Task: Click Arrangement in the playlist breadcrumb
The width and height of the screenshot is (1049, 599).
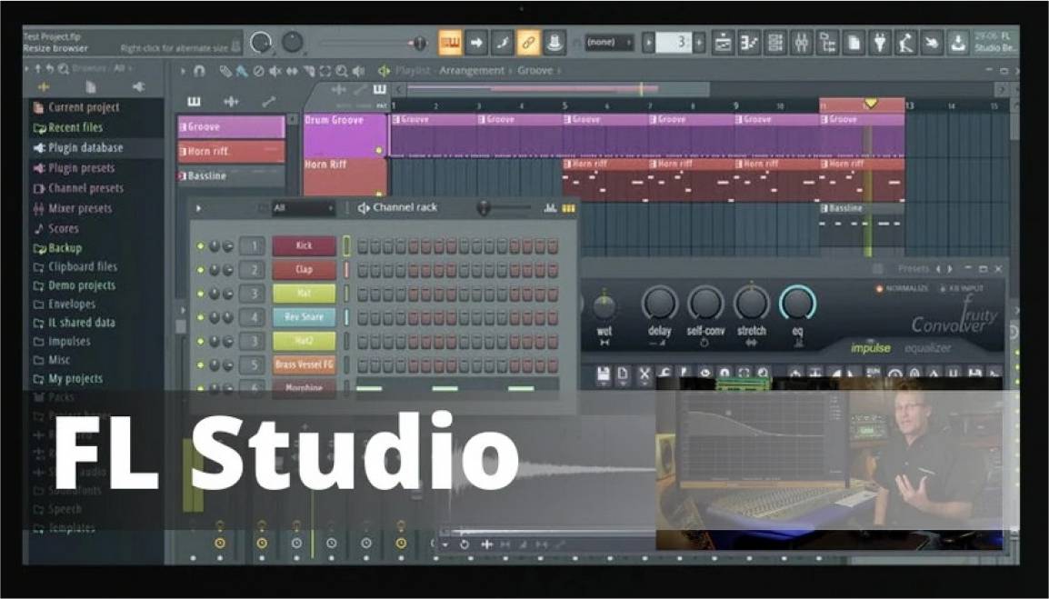Action: point(472,70)
